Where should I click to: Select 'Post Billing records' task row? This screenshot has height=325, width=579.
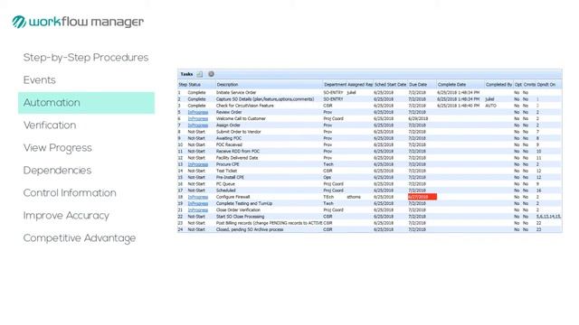pos(370,223)
